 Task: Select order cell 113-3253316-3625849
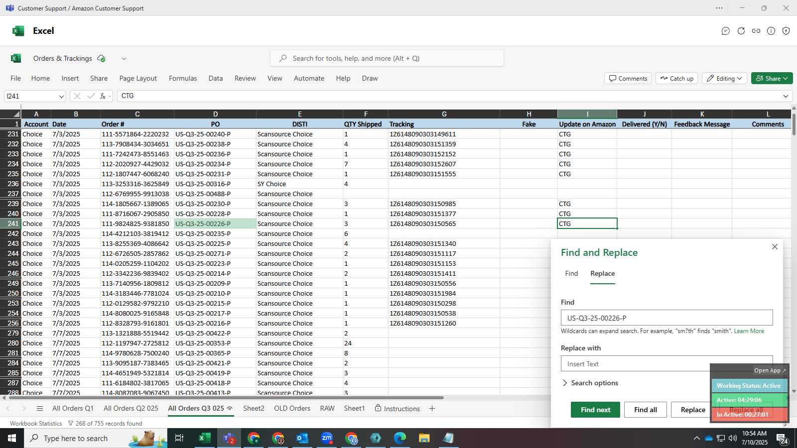(137, 184)
